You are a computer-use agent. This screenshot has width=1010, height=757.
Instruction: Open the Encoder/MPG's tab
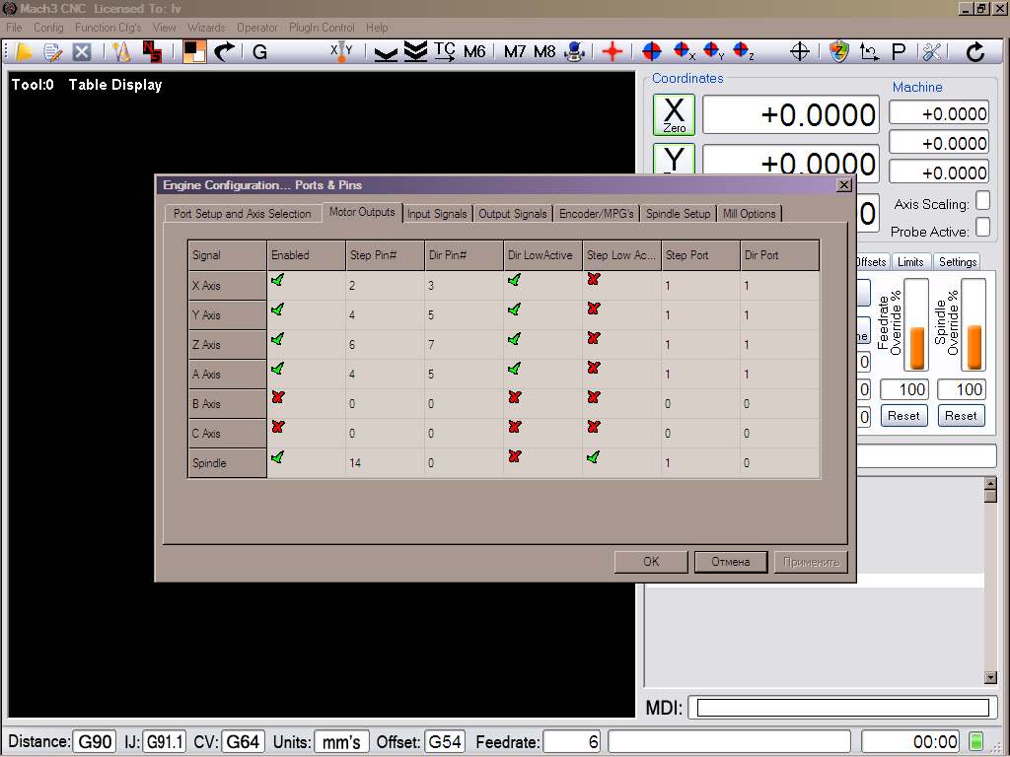coord(597,214)
